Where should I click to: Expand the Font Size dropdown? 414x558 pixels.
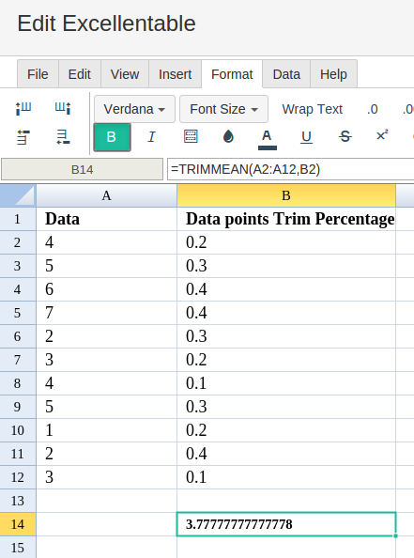pos(223,109)
